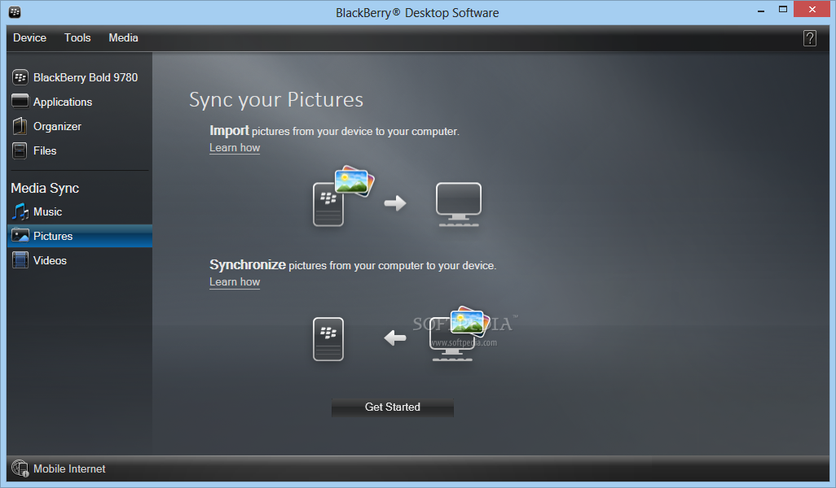The width and height of the screenshot is (836, 488).
Task: Open the Tools menu
Action: (x=77, y=37)
